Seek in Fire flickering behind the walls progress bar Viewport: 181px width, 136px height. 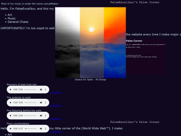point(31,116)
